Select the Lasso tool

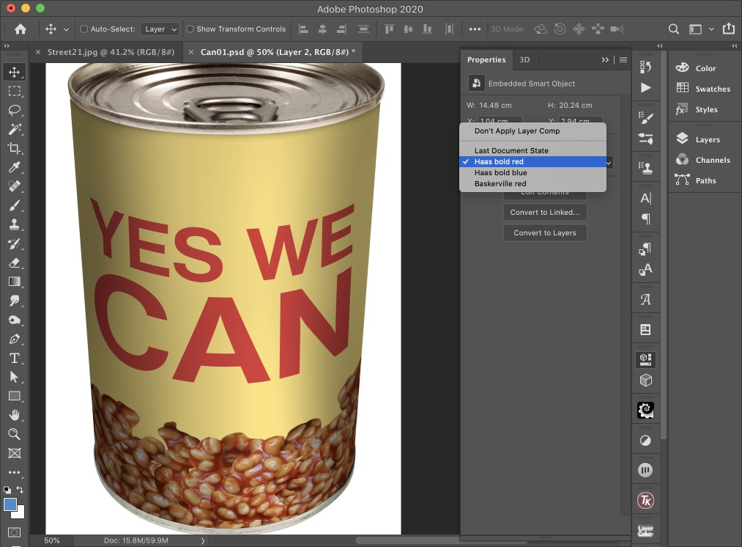[14, 110]
